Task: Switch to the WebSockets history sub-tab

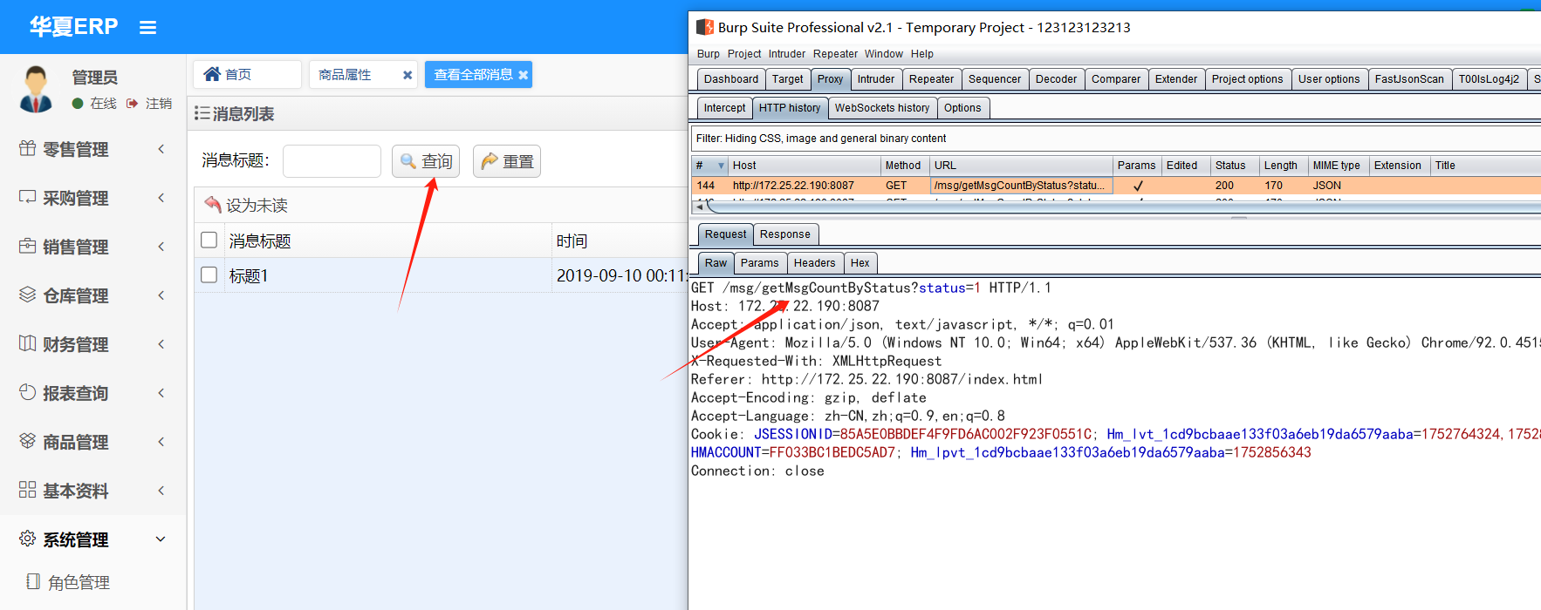Action: pyautogui.click(x=882, y=108)
